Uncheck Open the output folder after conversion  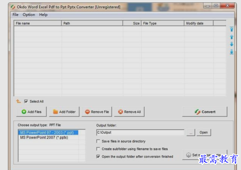point(98,157)
